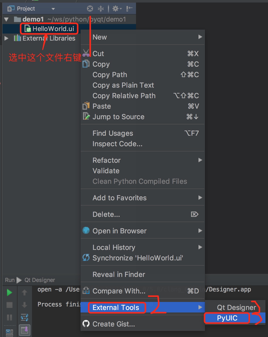Select Qt Designer in the submenu

(x=236, y=307)
